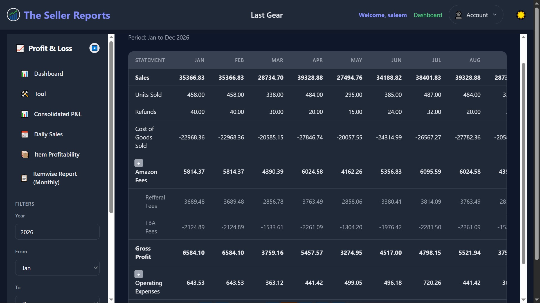This screenshot has width=540, height=303.
Task: Click the Tool wrench icon
Action: coord(25,94)
